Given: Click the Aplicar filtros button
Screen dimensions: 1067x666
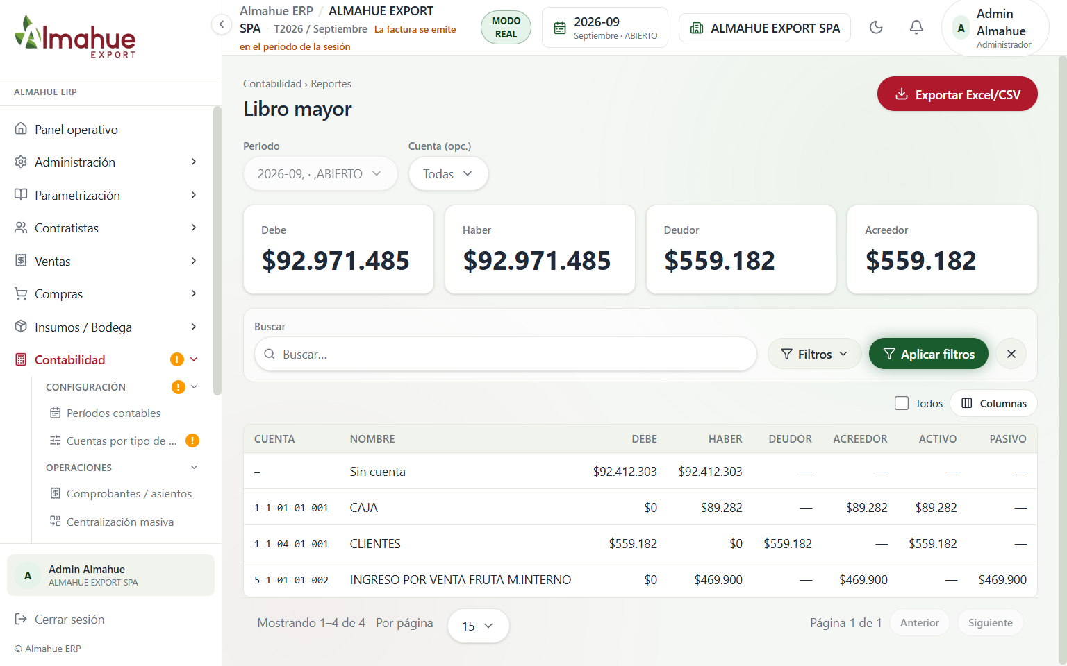Looking at the screenshot, I should (928, 354).
